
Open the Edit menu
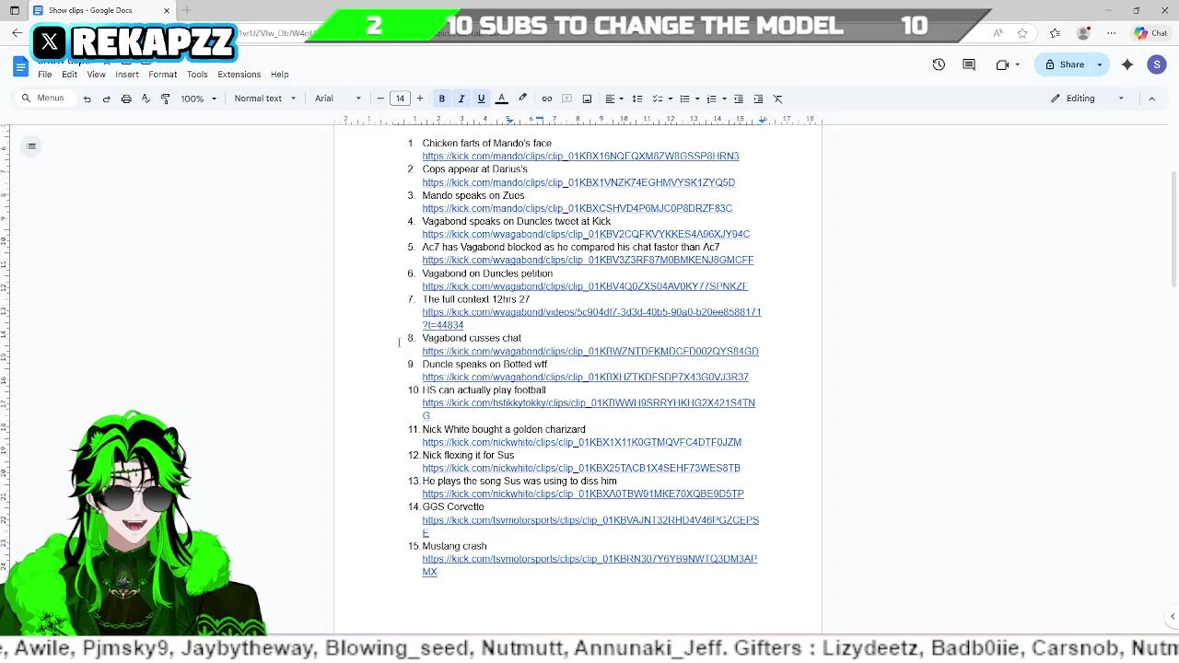coord(69,75)
